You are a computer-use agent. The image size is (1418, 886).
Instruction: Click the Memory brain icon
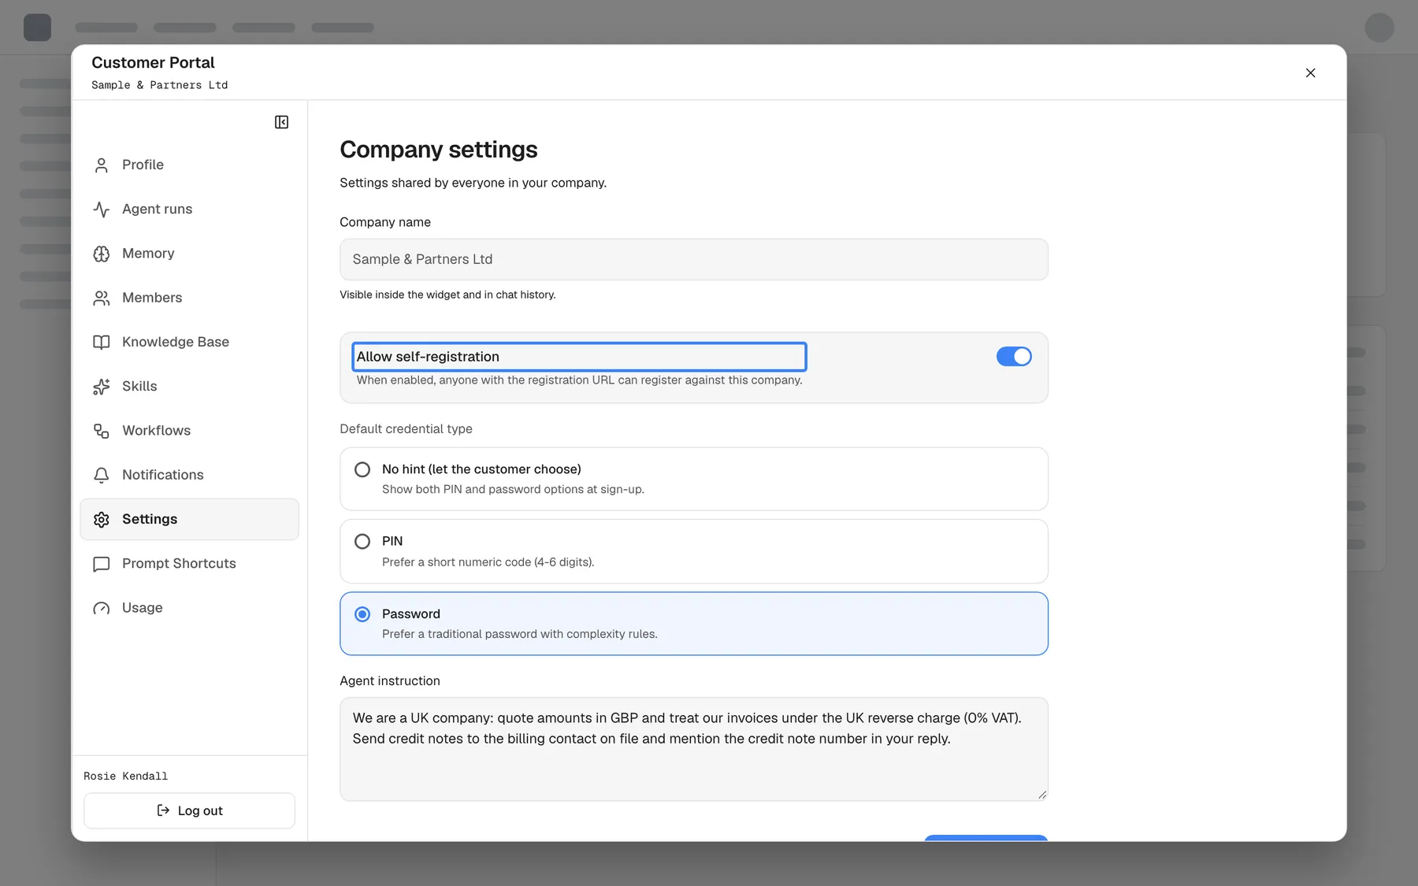102,254
